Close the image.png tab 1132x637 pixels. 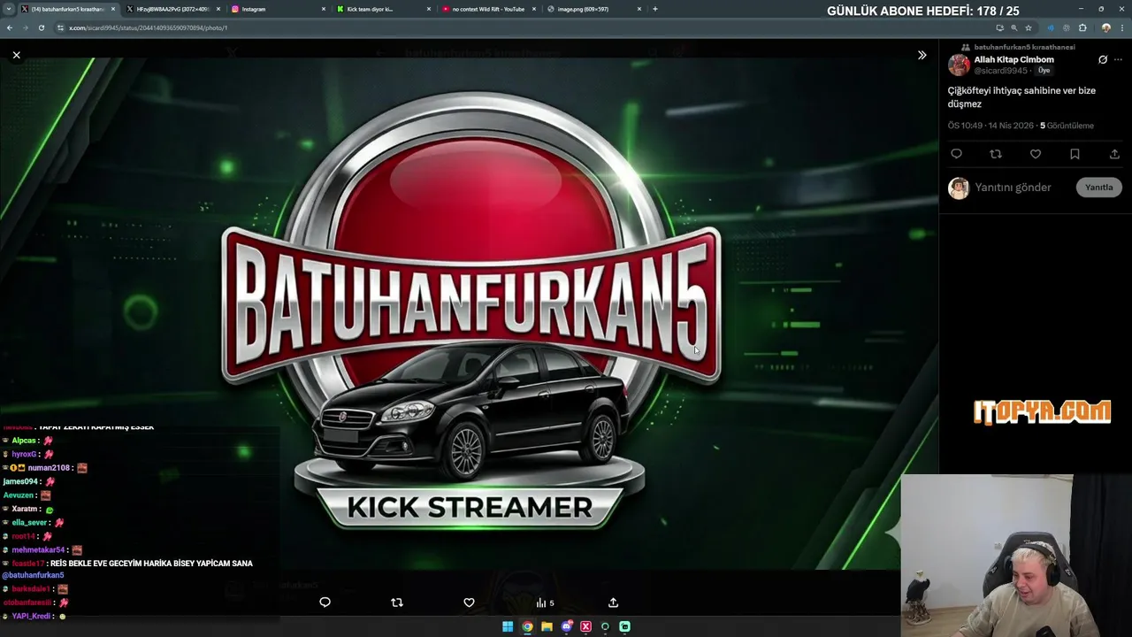(x=639, y=9)
